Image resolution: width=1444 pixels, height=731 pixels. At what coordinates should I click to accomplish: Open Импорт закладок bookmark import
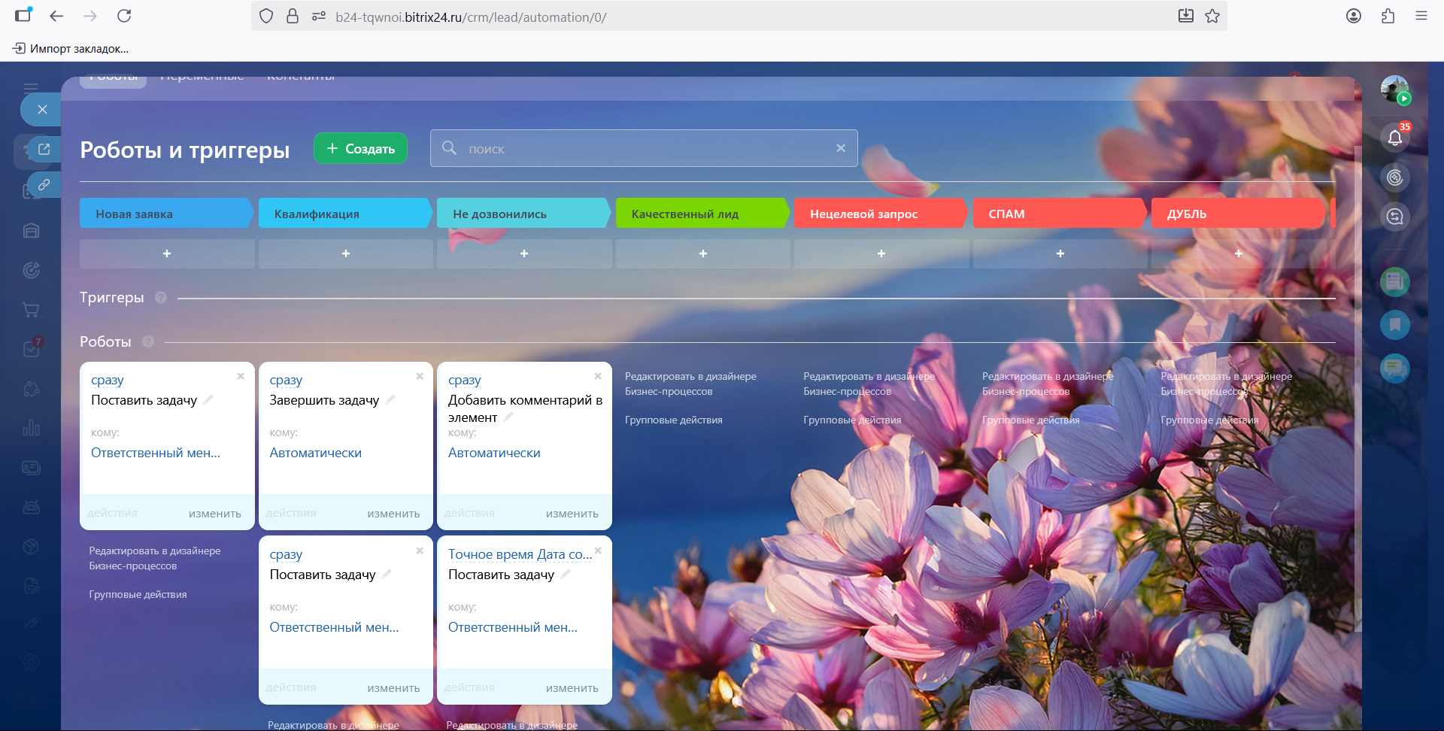tap(71, 48)
